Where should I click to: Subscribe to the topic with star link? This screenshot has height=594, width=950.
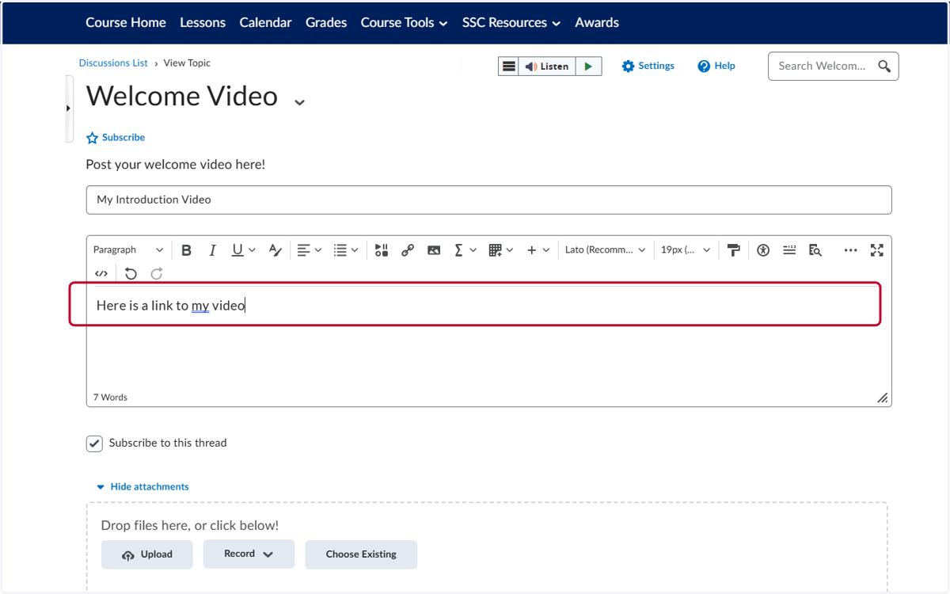(116, 138)
